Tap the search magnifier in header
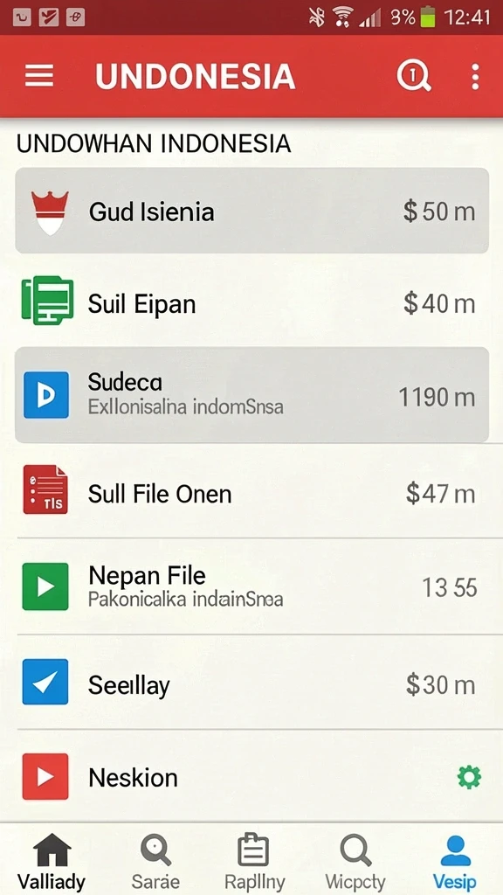Screen dimensions: 503x895 [414, 75]
